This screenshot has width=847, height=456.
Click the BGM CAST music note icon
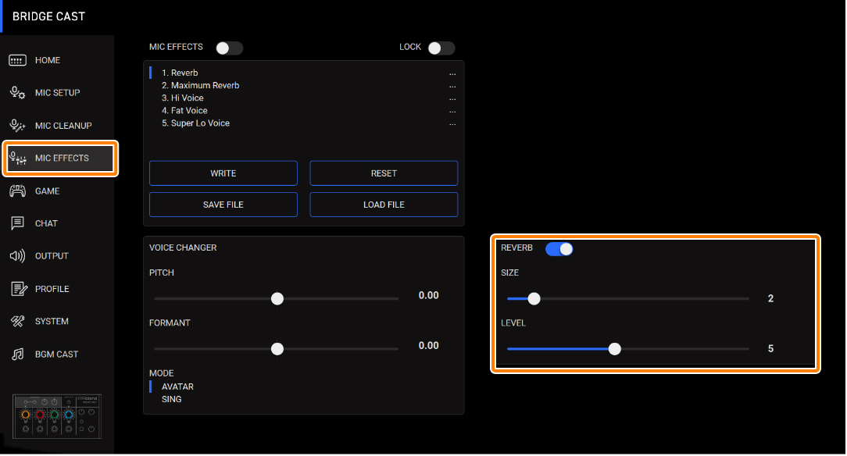pos(18,354)
